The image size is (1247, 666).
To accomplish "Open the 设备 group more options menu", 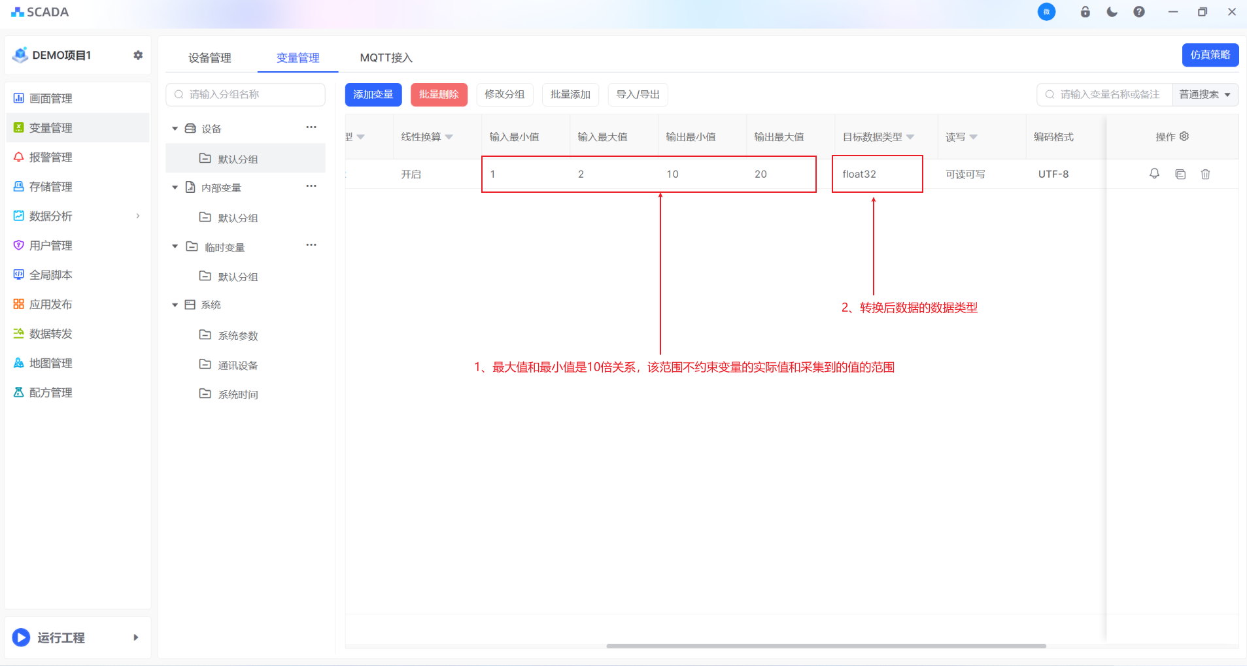I will point(311,127).
